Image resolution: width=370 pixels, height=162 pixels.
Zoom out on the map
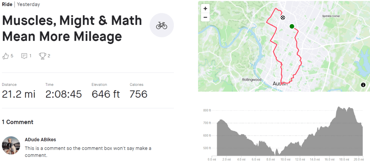[x=205, y=17]
